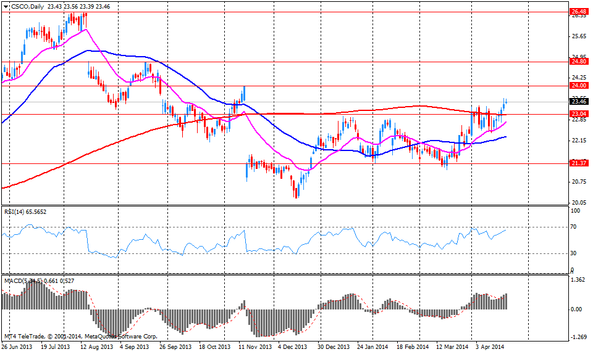Click the RSI overbought level 70 label
Image resolution: width=593 pixels, height=352 pixels.
tap(574, 227)
